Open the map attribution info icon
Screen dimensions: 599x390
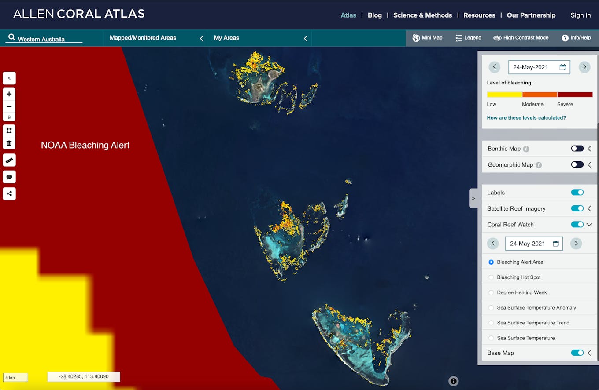click(x=454, y=381)
